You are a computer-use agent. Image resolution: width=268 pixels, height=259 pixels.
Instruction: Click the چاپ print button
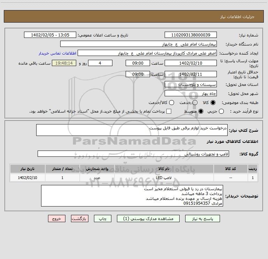(x=103, y=219)
